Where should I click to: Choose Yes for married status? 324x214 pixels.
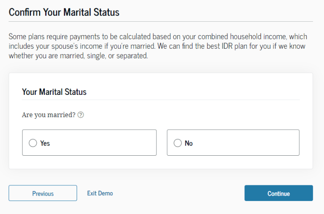tap(33, 143)
